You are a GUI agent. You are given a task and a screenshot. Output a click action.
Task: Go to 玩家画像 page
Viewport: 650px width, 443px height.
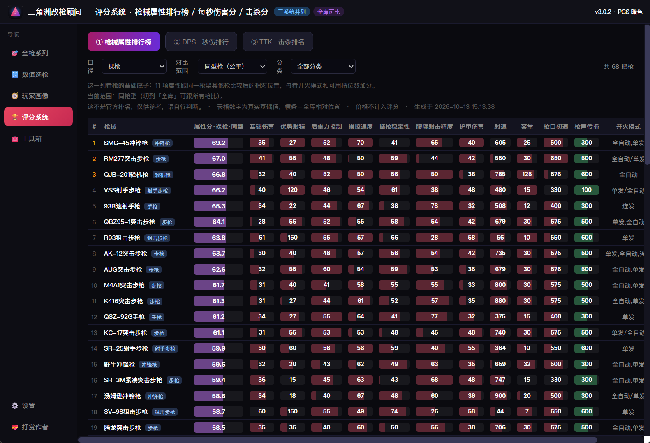coord(39,96)
